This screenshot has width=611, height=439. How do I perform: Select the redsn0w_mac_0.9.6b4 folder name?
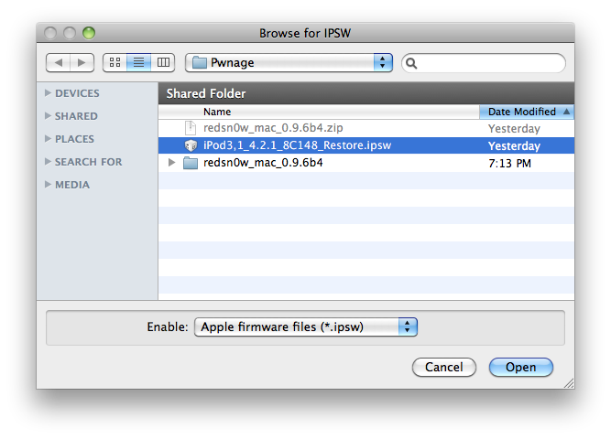(x=263, y=163)
